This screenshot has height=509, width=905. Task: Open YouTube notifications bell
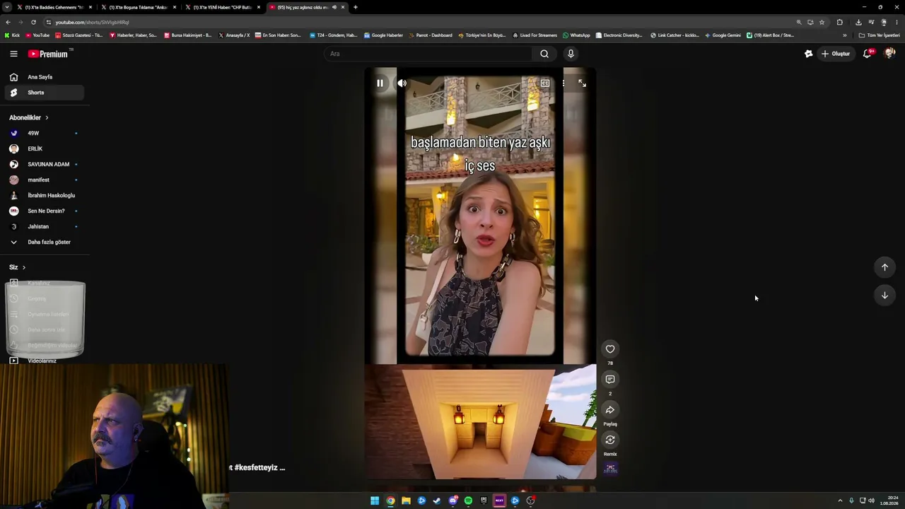pyautogui.click(x=868, y=54)
